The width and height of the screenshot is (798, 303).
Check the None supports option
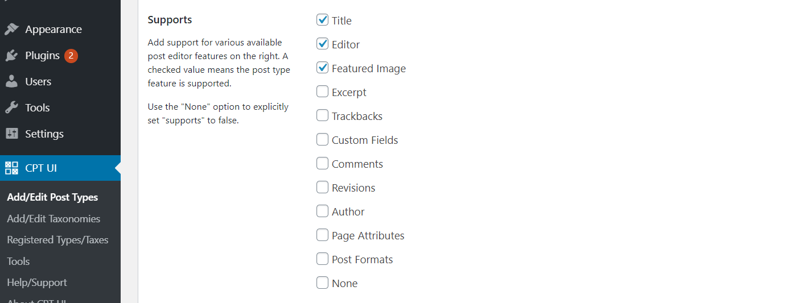[323, 283]
